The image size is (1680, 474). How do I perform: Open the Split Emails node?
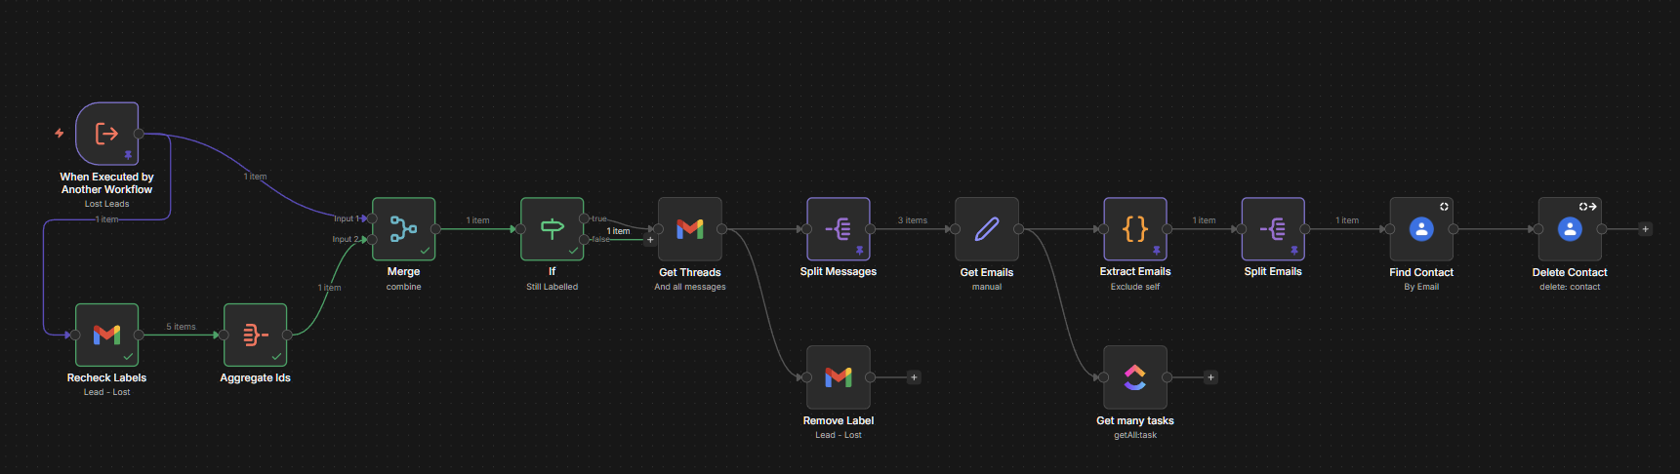[1273, 229]
